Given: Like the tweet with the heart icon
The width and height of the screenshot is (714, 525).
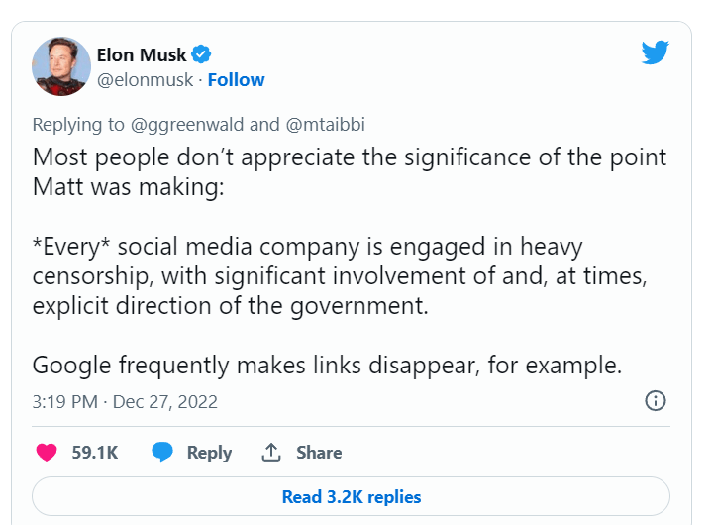Looking at the screenshot, I should click(x=47, y=453).
